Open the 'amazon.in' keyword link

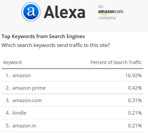pyautogui.click(x=24, y=126)
